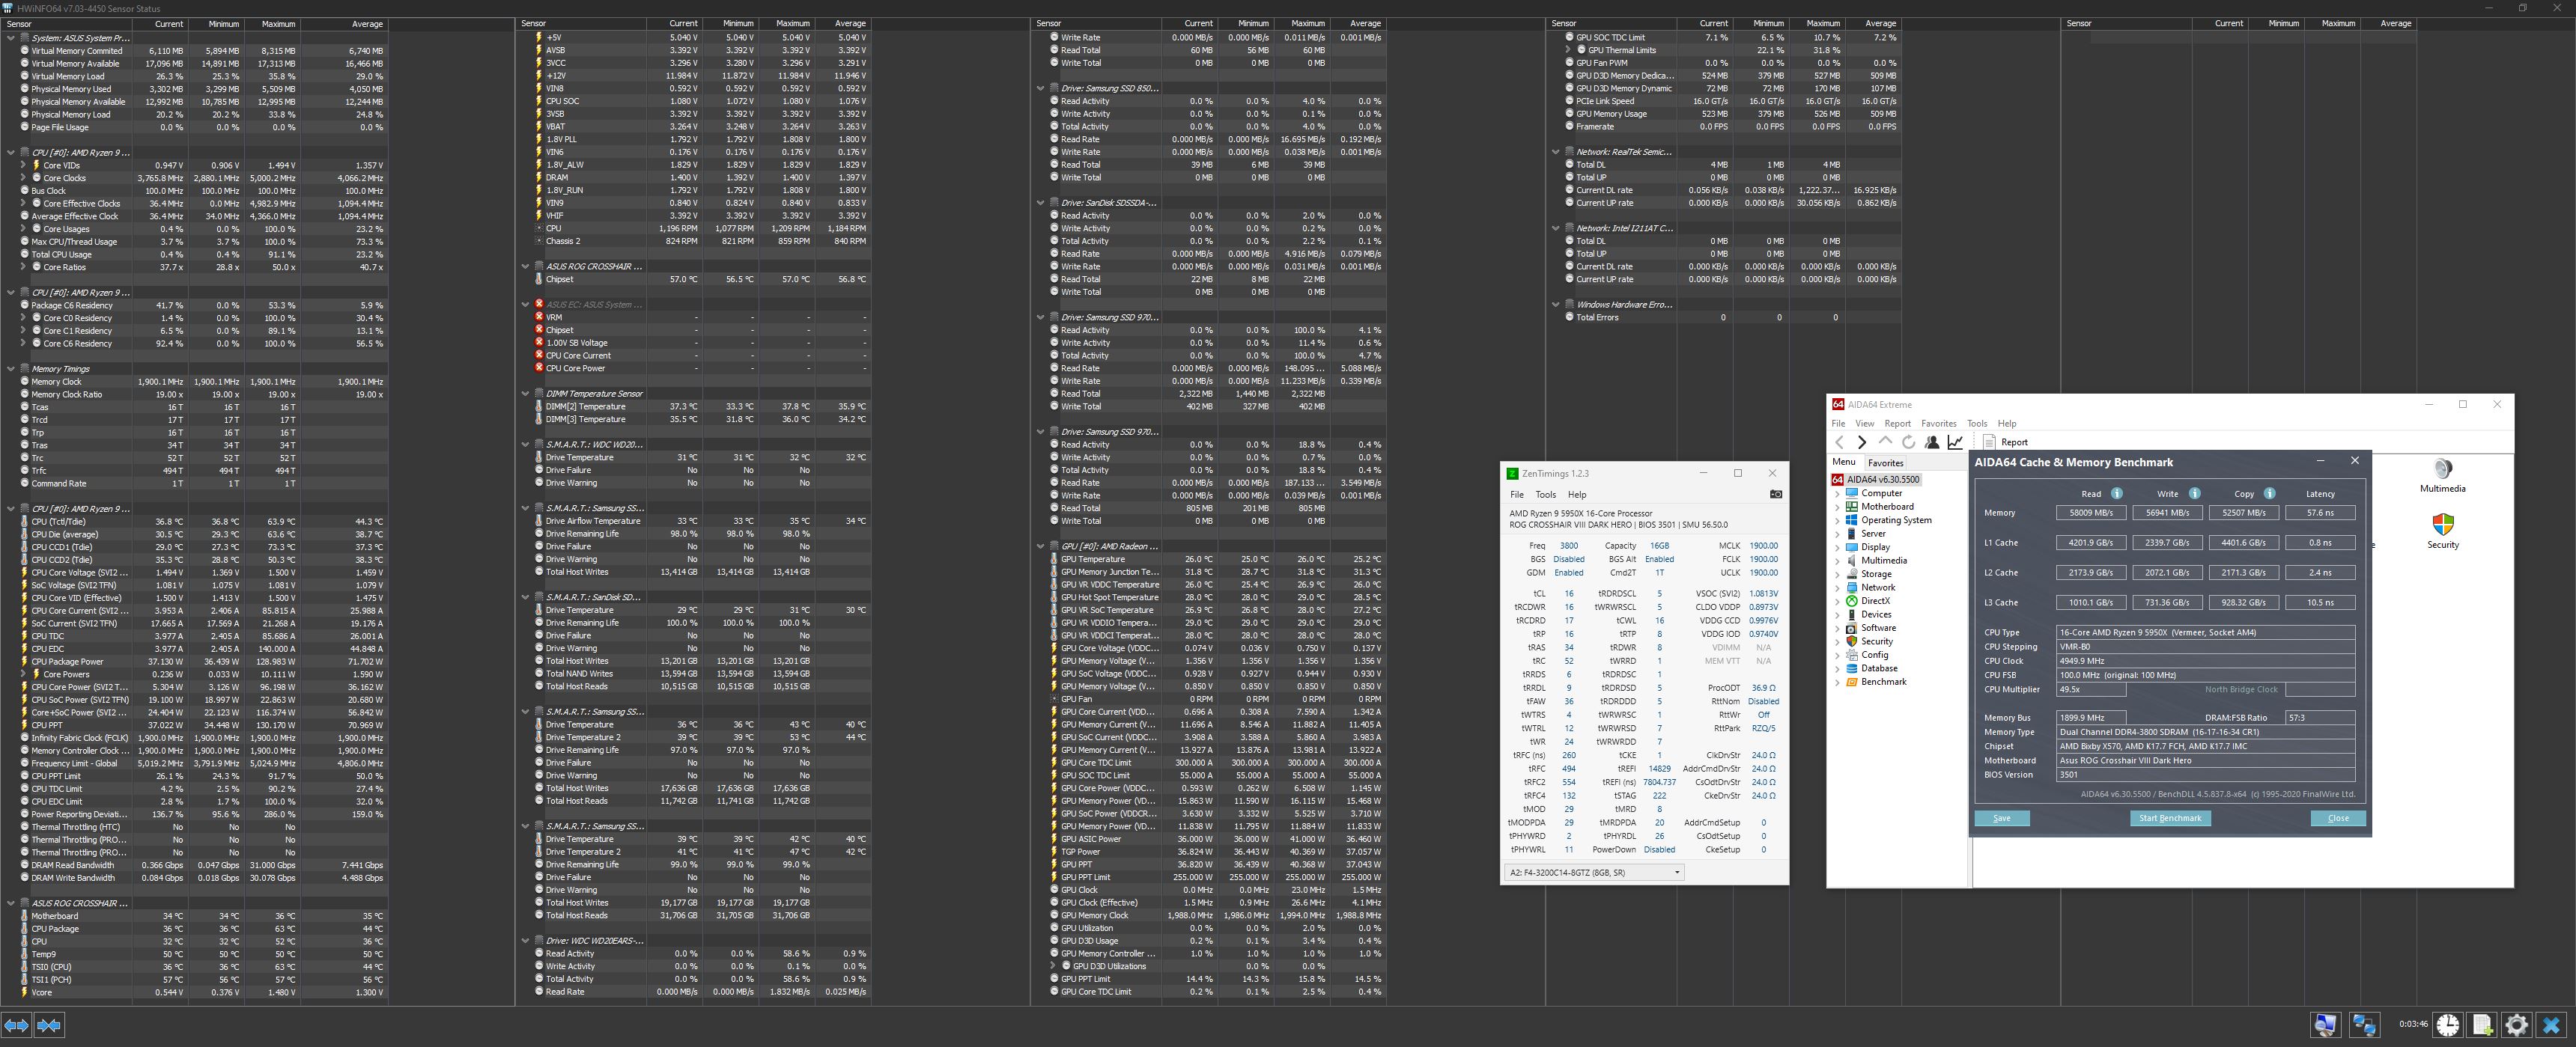This screenshot has height=1047, width=2576.
Task: Click the Read column info icon
Action: click(2117, 493)
